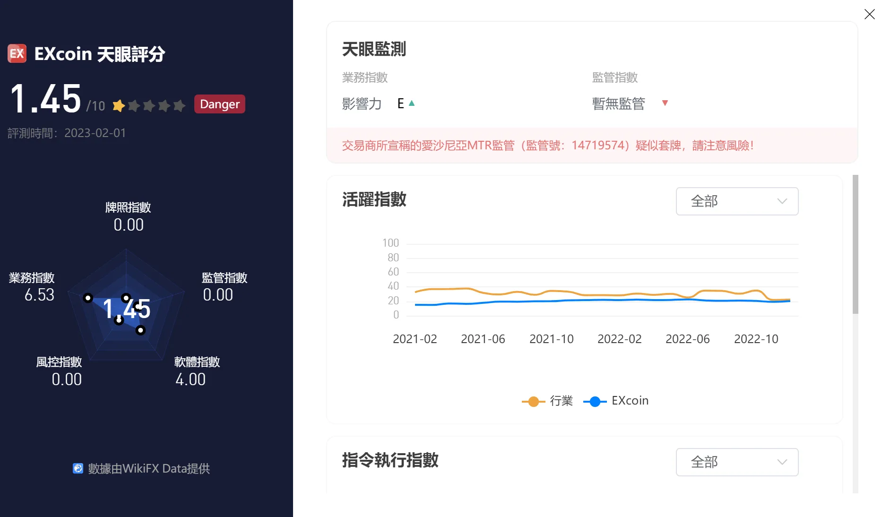Click the 監管指數 0.00 radar label
The height and width of the screenshot is (517, 882).
pyautogui.click(x=225, y=286)
